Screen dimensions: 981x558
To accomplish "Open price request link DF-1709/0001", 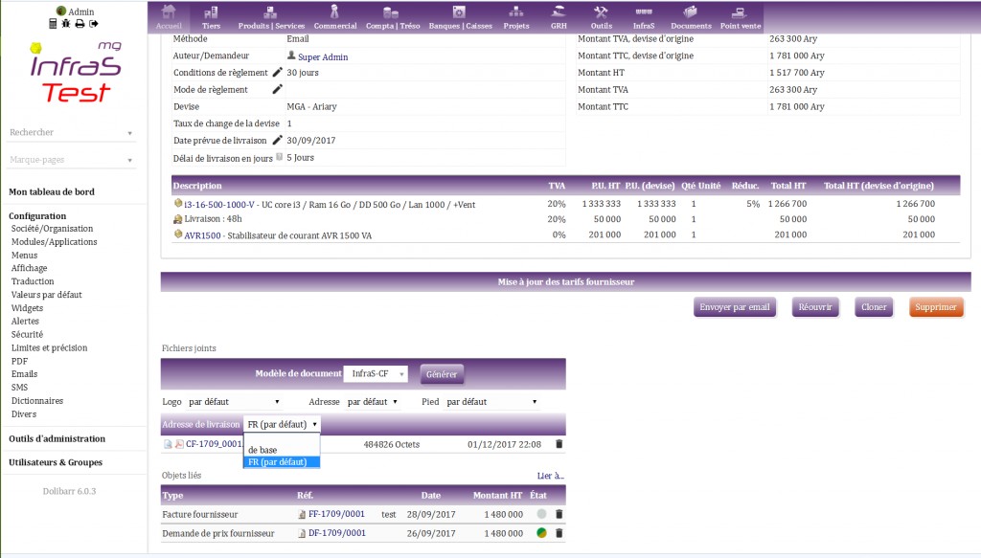I will [x=337, y=533].
